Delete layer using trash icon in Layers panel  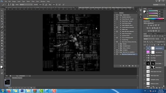[x=162, y=88]
